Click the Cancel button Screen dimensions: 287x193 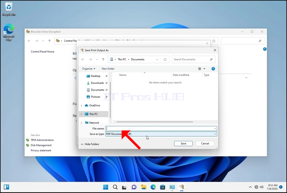click(x=205, y=143)
